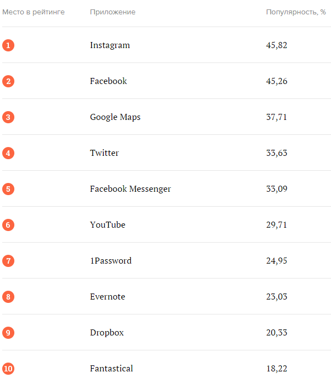The image size is (331, 388).
Task: Select the 45,82 popularity value
Action: coord(276,45)
